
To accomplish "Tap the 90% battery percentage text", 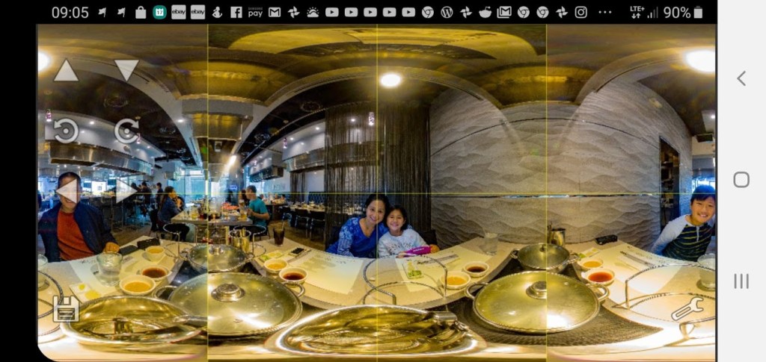I will tap(676, 13).
